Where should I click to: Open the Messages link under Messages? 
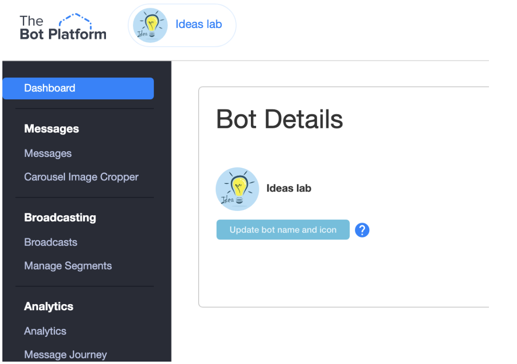click(48, 153)
